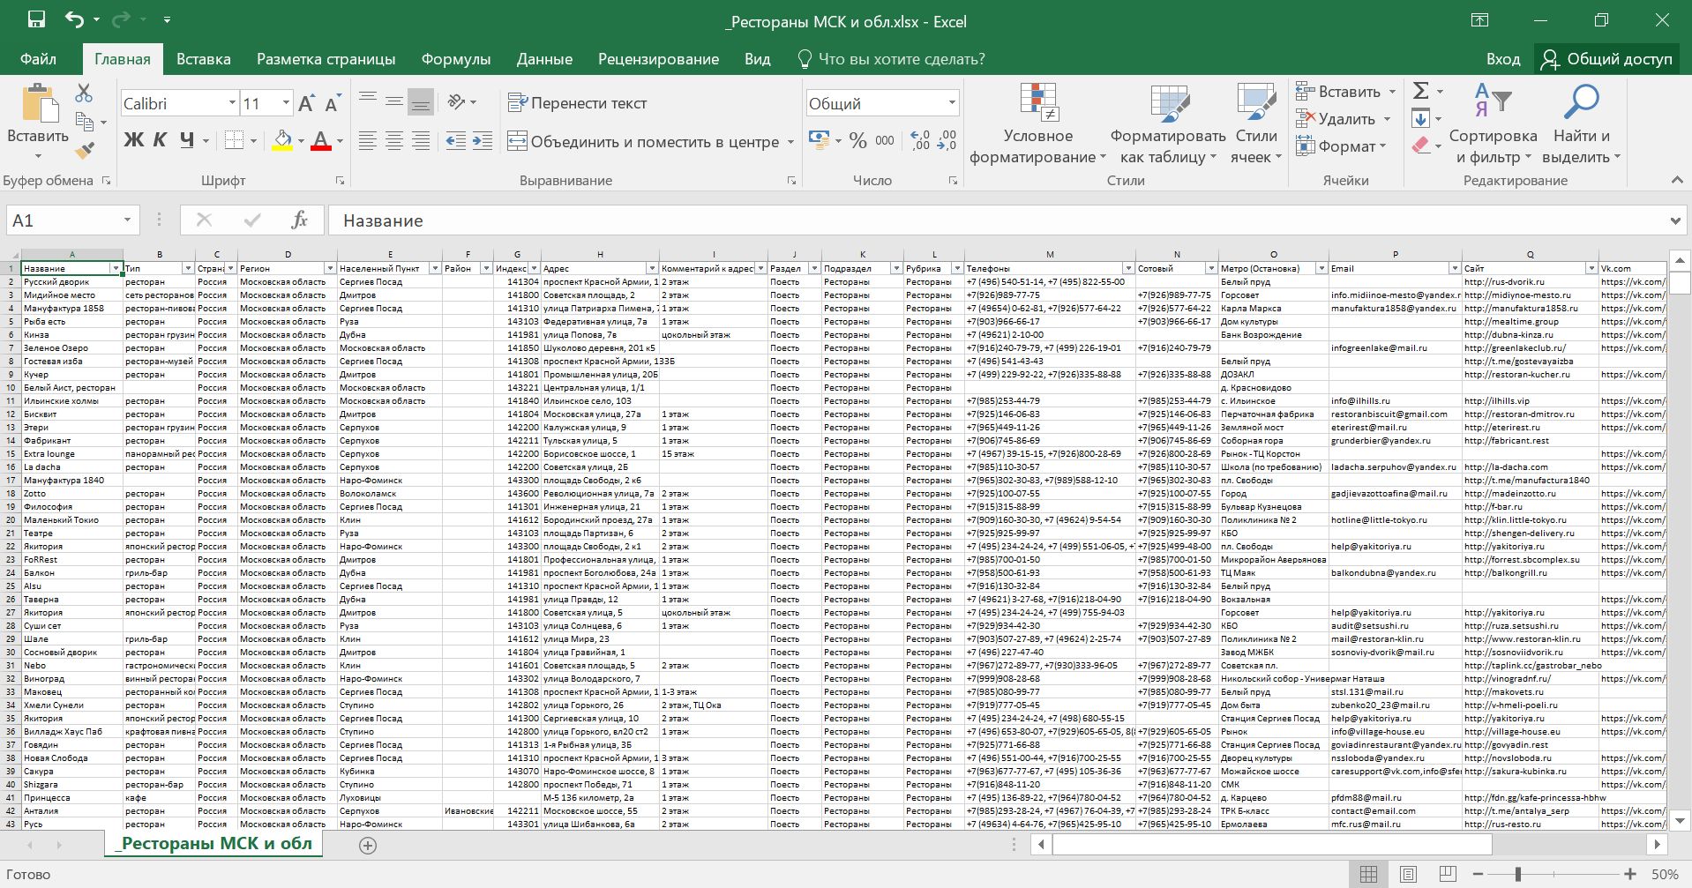The image size is (1692, 888).
Task: Expand the number format dropdown (Общий)
Action: tap(952, 103)
